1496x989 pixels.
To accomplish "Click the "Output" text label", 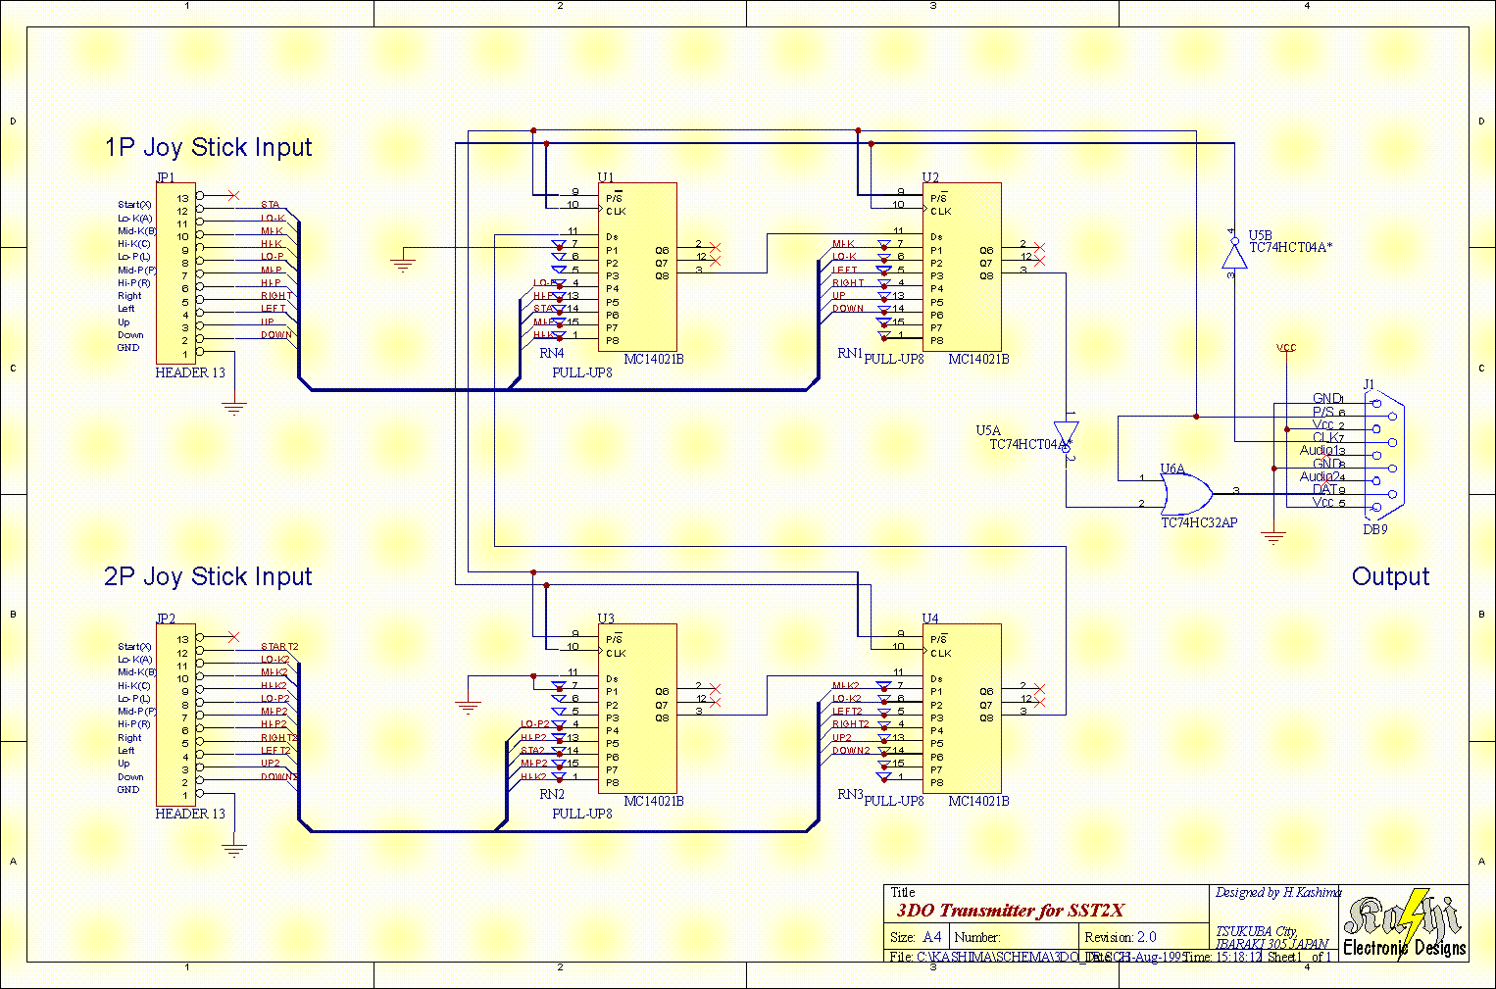I will point(1390,576).
